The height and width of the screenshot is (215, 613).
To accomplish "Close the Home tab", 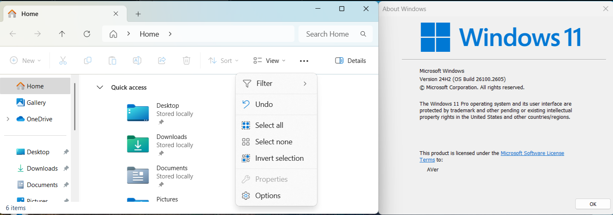I will (116, 14).
